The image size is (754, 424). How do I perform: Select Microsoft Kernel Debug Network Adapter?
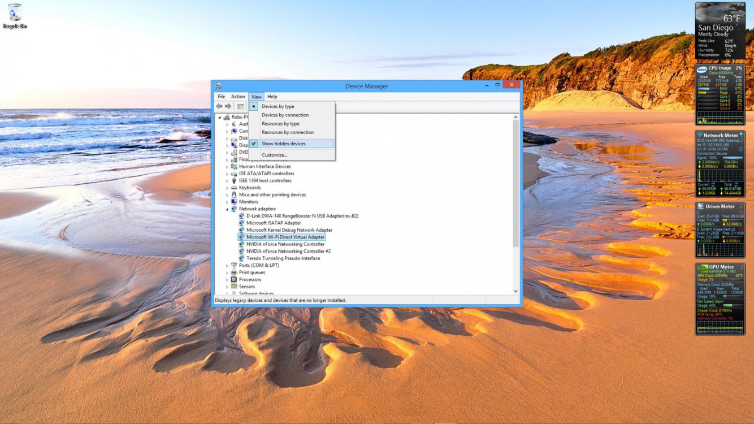pos(289,230)
